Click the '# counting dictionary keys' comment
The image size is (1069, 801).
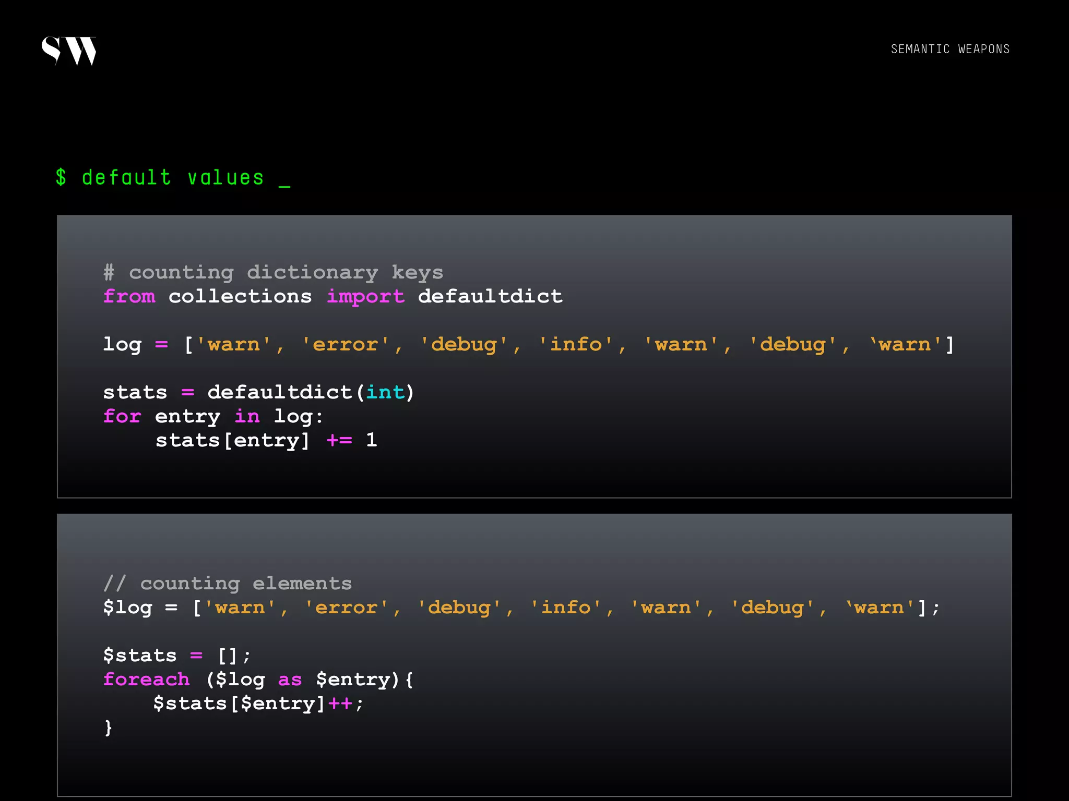pos(273,272)
